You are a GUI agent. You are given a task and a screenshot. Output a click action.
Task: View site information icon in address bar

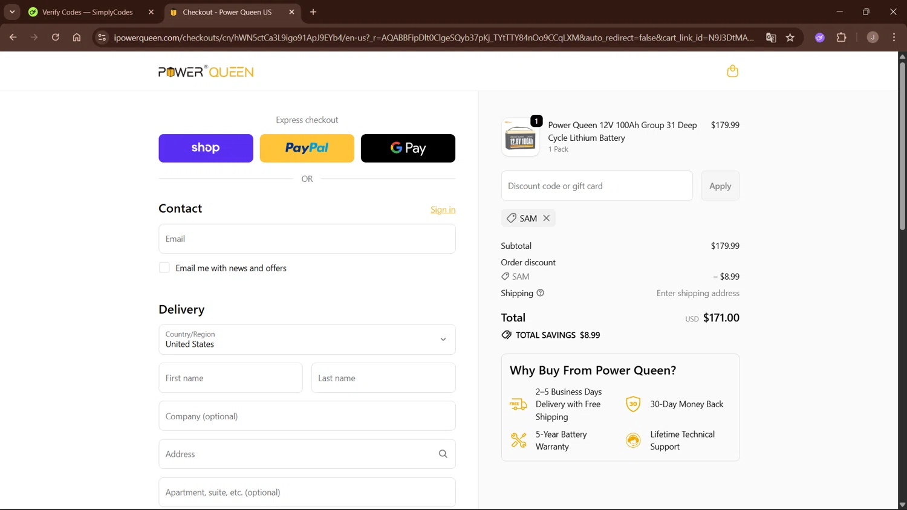tap(102, 37)
